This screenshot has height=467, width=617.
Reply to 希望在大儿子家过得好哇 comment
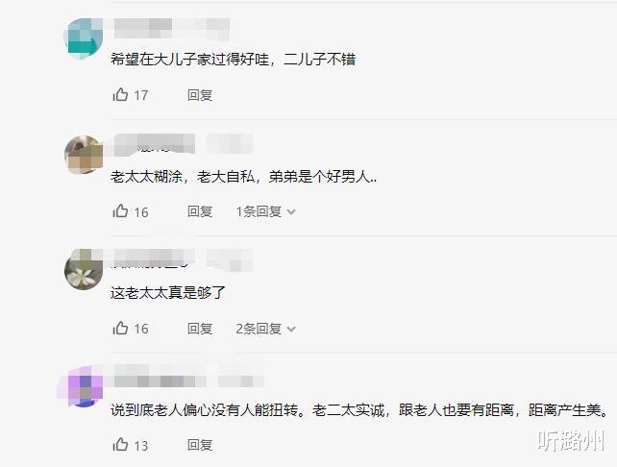point(200,95)
